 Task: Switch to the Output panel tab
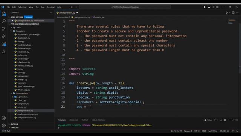pyautogui.click(x=85, y=120)
